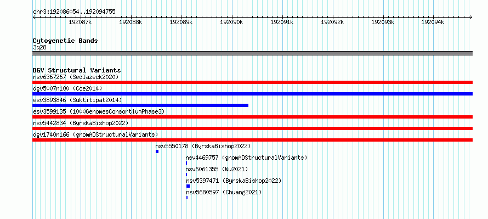This screenshot has height=219, width=488.
Task: Click the 192090k ruler position
Action: point(232,22)
